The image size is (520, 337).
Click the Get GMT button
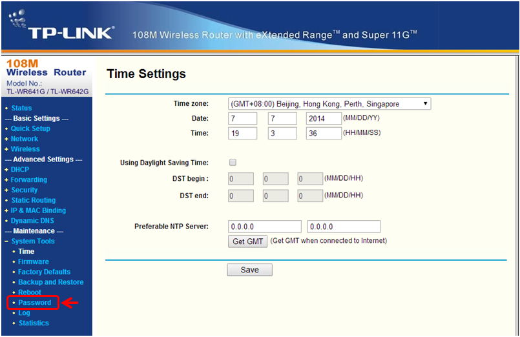point(248,241)
